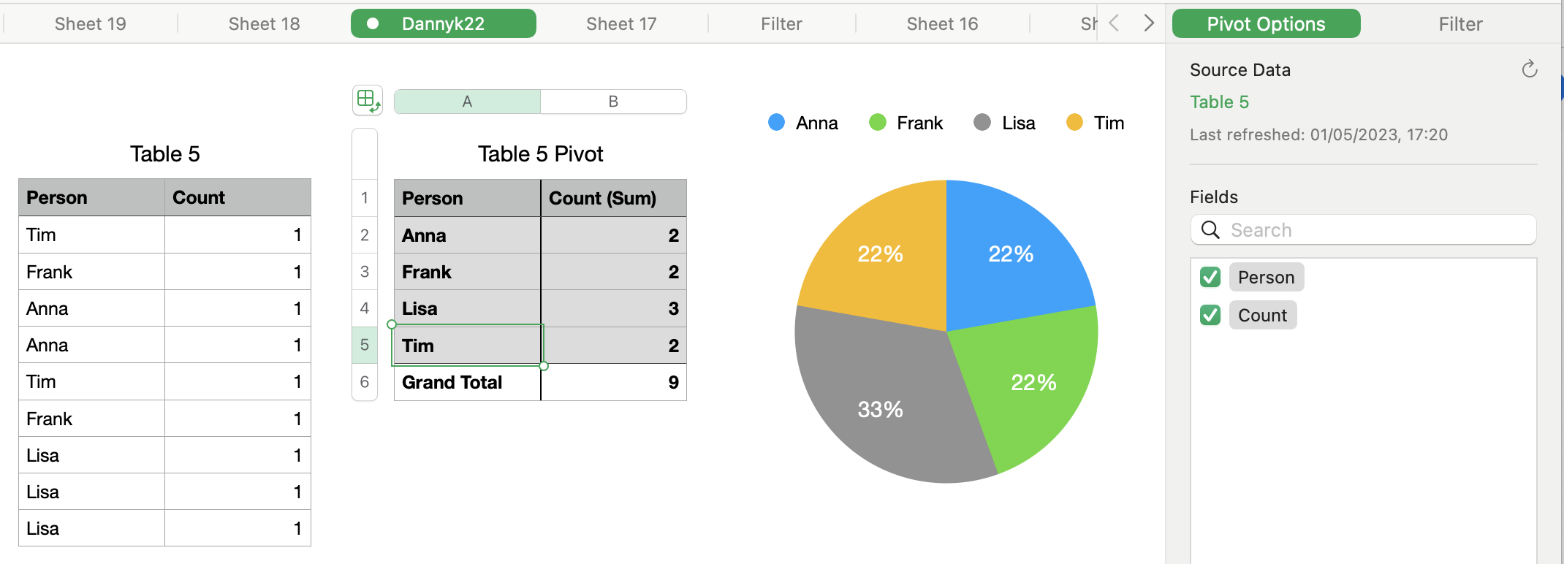This screenshot has height=564, width=1564.
Task: Open the Filter tab in the sidebar
Action: 1460,24
